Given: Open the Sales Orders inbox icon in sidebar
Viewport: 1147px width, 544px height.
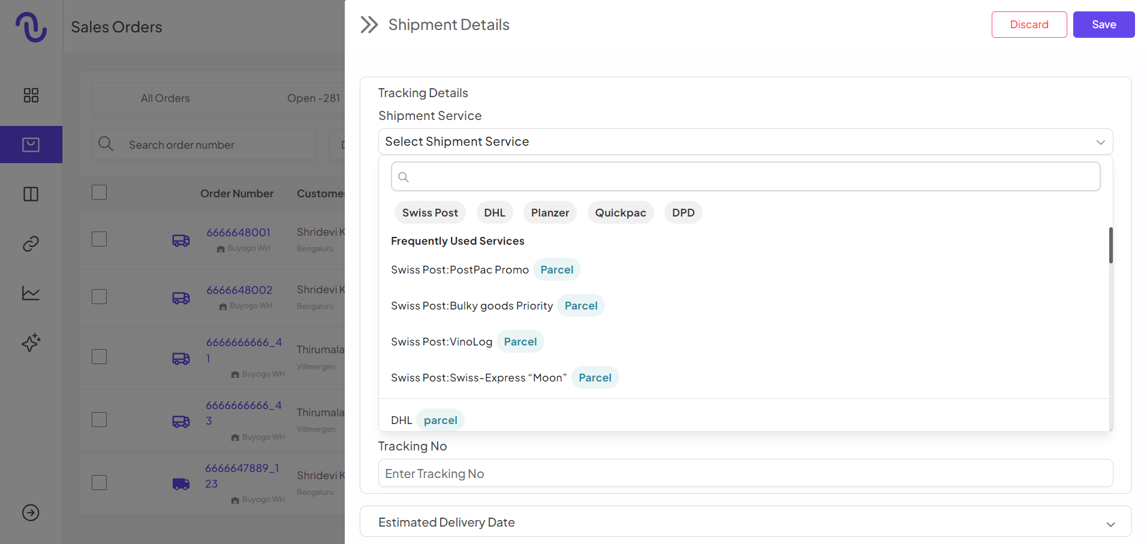Looking at the screenshot, I should [x=31, y=145].
